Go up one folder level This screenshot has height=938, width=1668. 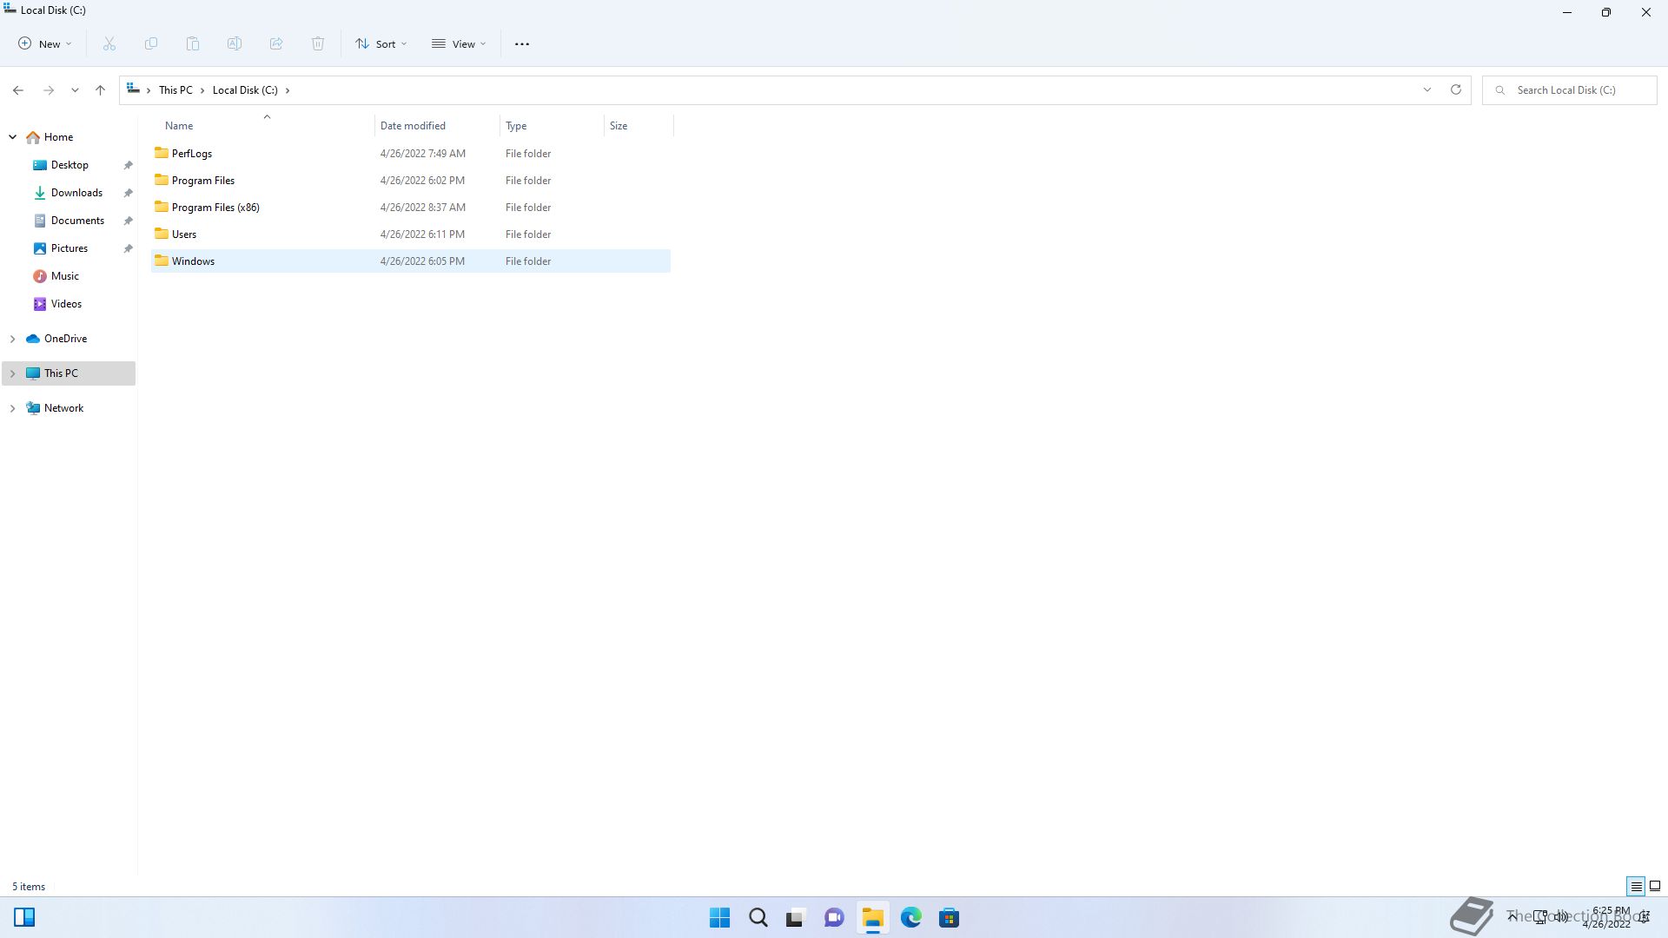100,89
